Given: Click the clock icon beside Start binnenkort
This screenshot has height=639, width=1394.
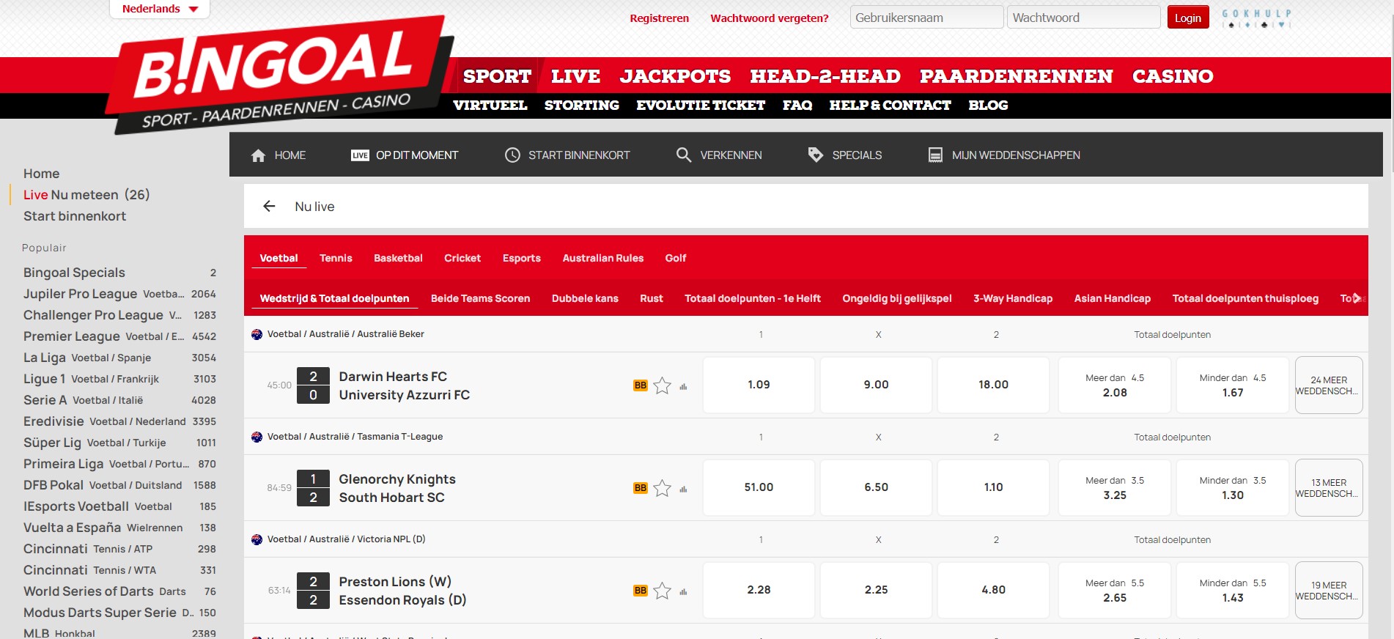Looking at the screenshot, I should (x=512, y=155).
